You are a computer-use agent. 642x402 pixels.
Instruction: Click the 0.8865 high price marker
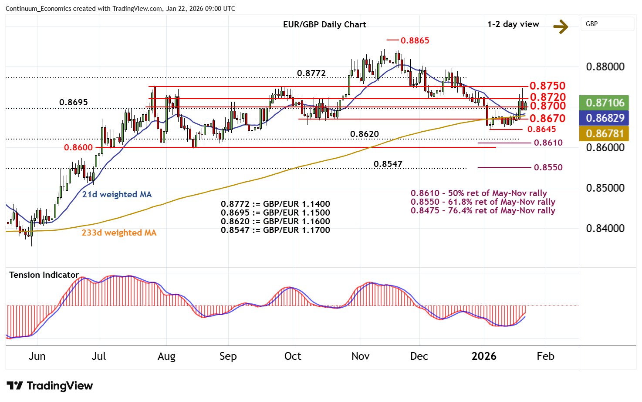pyautogui.click(x=415, y=40)
